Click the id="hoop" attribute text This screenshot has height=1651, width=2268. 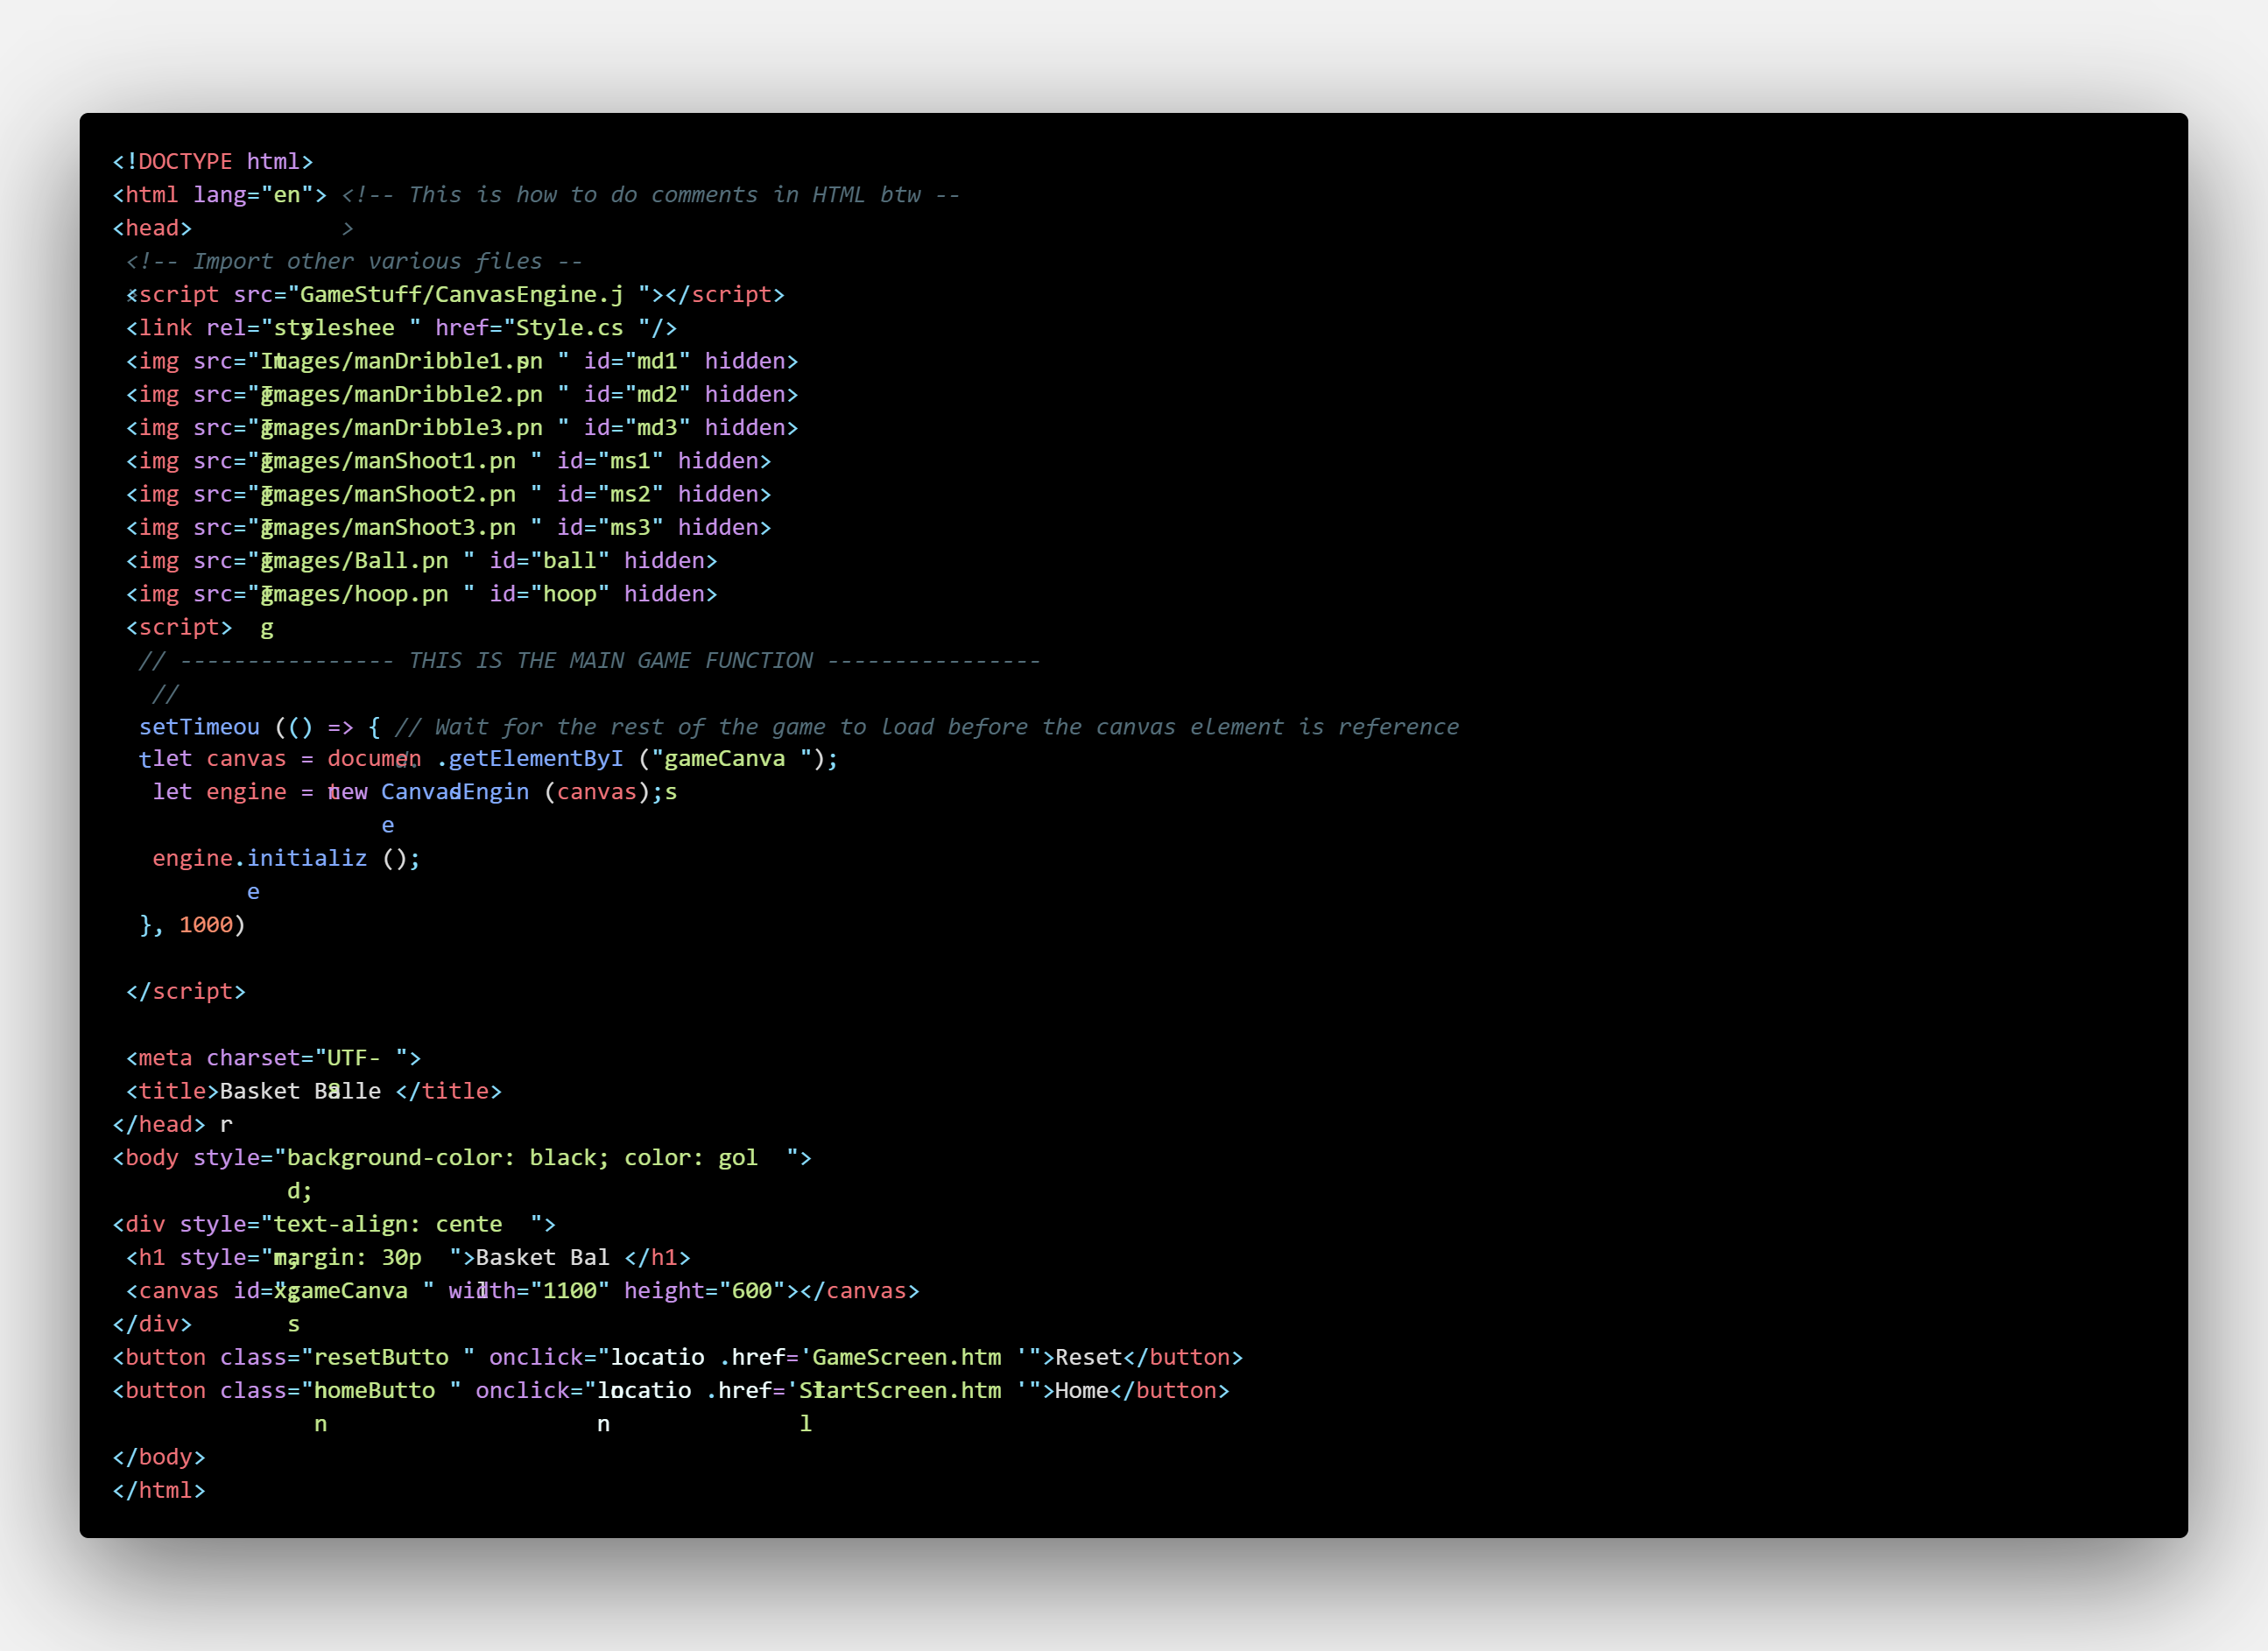(x=549, y=594)
